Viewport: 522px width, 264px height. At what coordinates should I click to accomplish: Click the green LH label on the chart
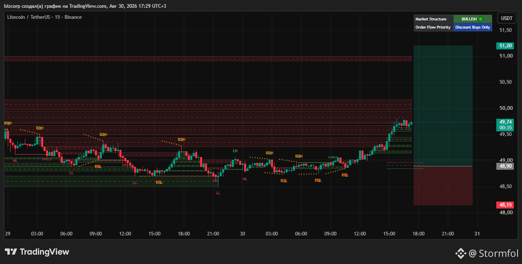pyautogui.click(x=235, y=151)
